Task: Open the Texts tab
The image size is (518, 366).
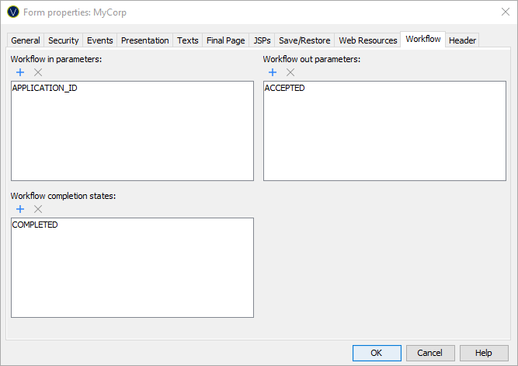Action: tap(188, 40)
